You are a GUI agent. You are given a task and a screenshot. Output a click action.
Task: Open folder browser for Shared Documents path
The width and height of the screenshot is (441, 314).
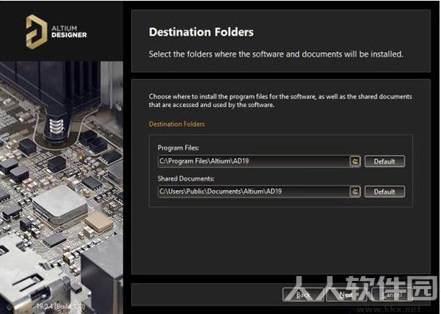[x=355, y=191]
